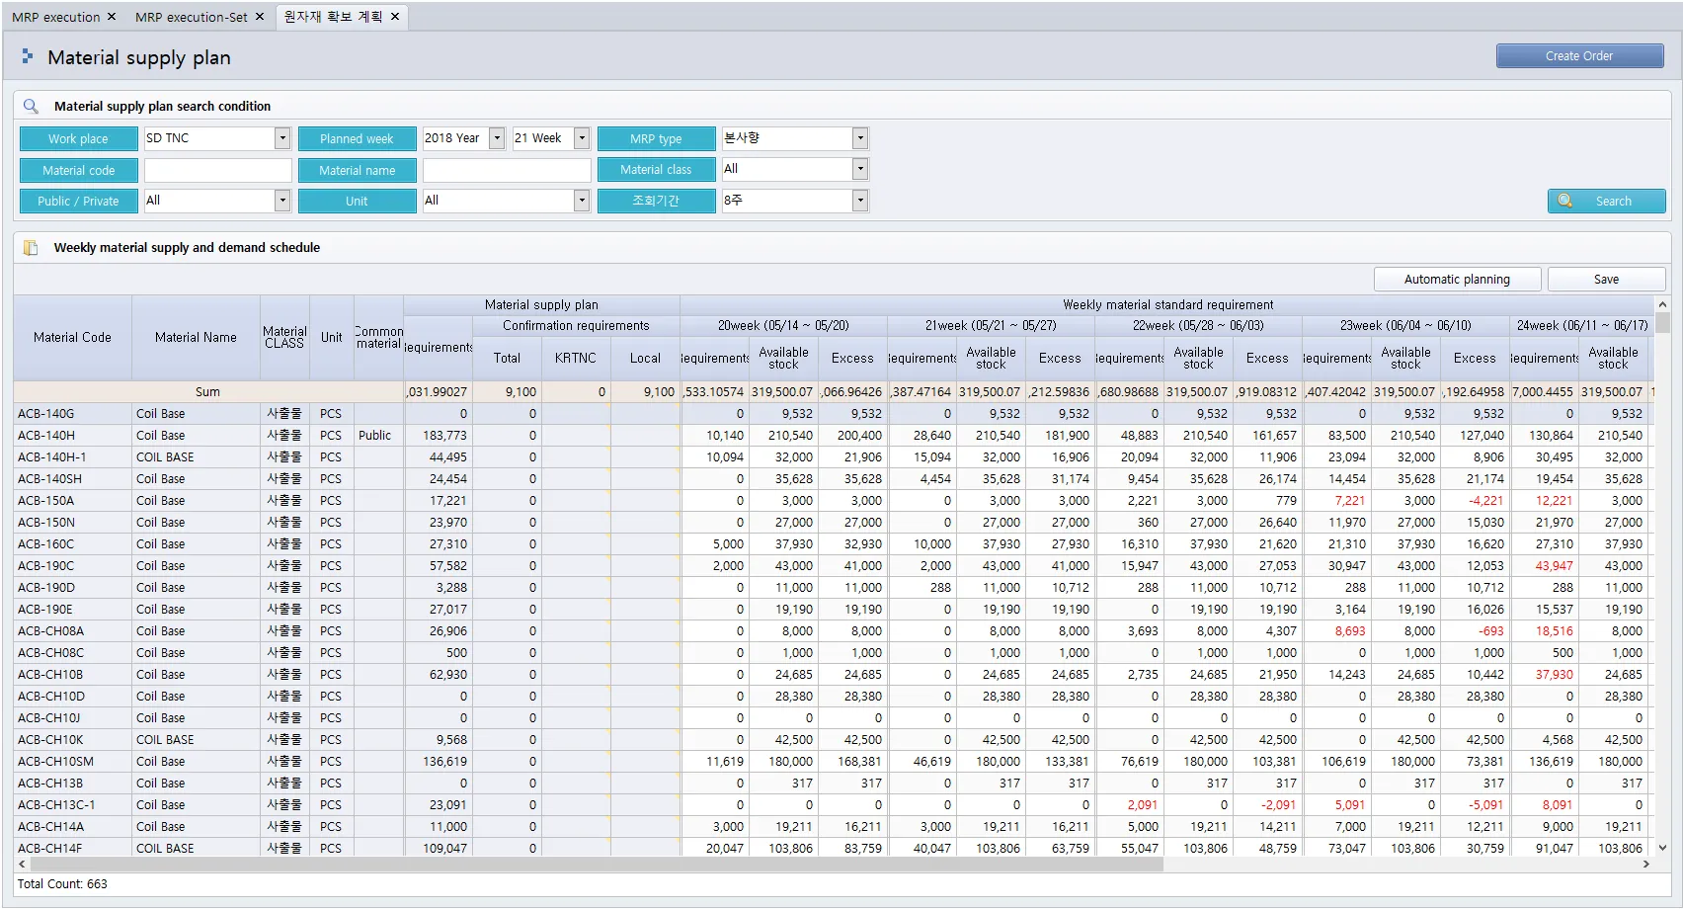Click the Sum row label
The width and height of the screenshot is (1683, 909).
[x=207, y=392]
